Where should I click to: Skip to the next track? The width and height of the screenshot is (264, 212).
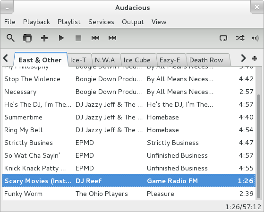click(x=112, y=38)
